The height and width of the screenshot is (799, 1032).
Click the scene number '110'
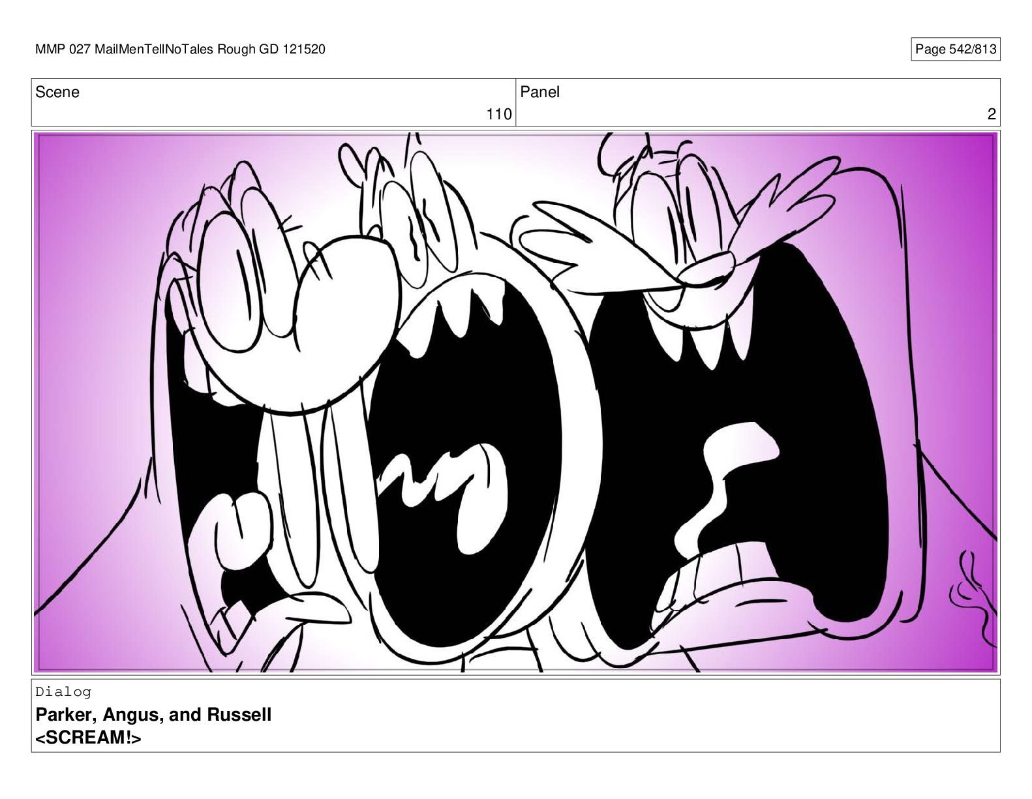click(499, 114)
